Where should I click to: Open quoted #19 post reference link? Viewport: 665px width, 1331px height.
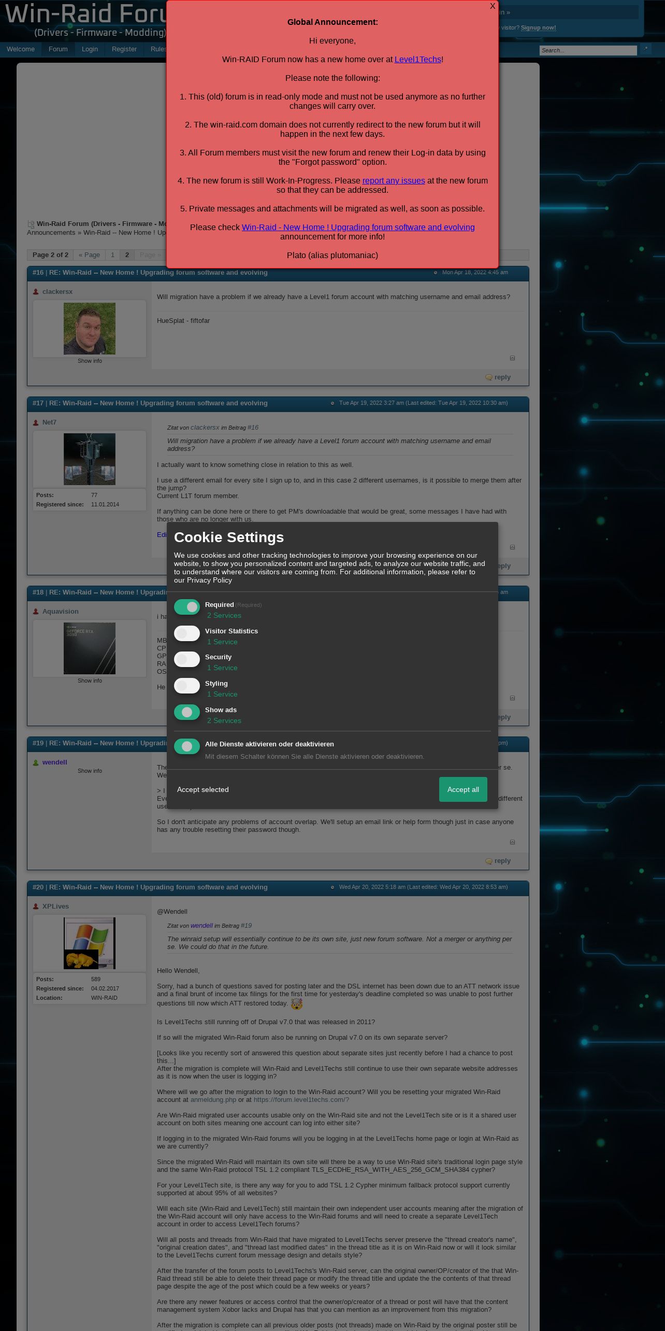[246, 926]
